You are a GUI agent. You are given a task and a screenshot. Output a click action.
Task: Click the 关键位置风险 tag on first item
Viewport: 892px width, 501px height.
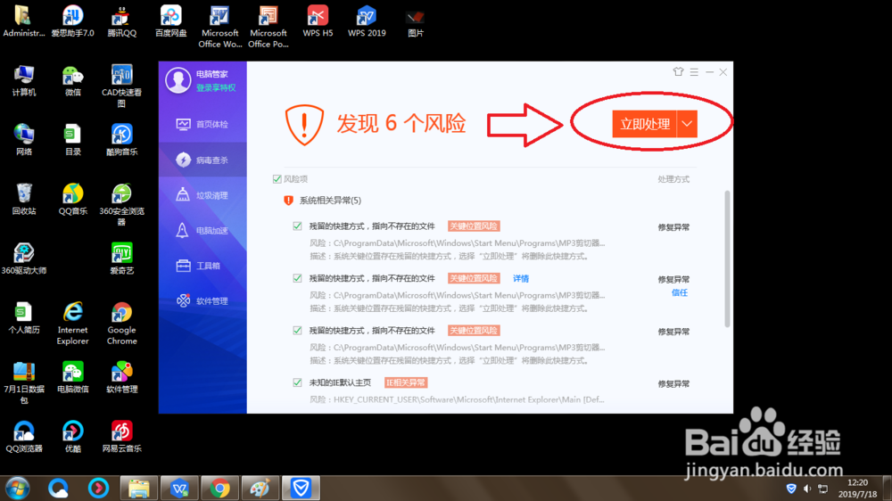474,226
